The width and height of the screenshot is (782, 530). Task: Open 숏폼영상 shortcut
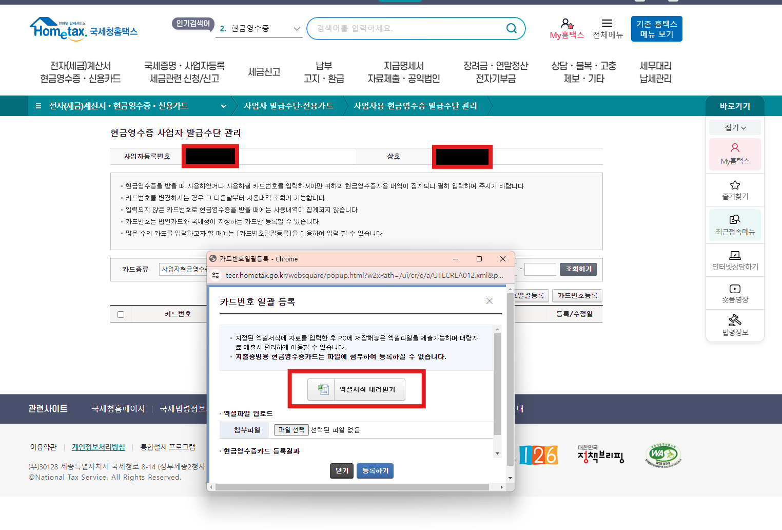pyautogui.click(x=735, y=293)
